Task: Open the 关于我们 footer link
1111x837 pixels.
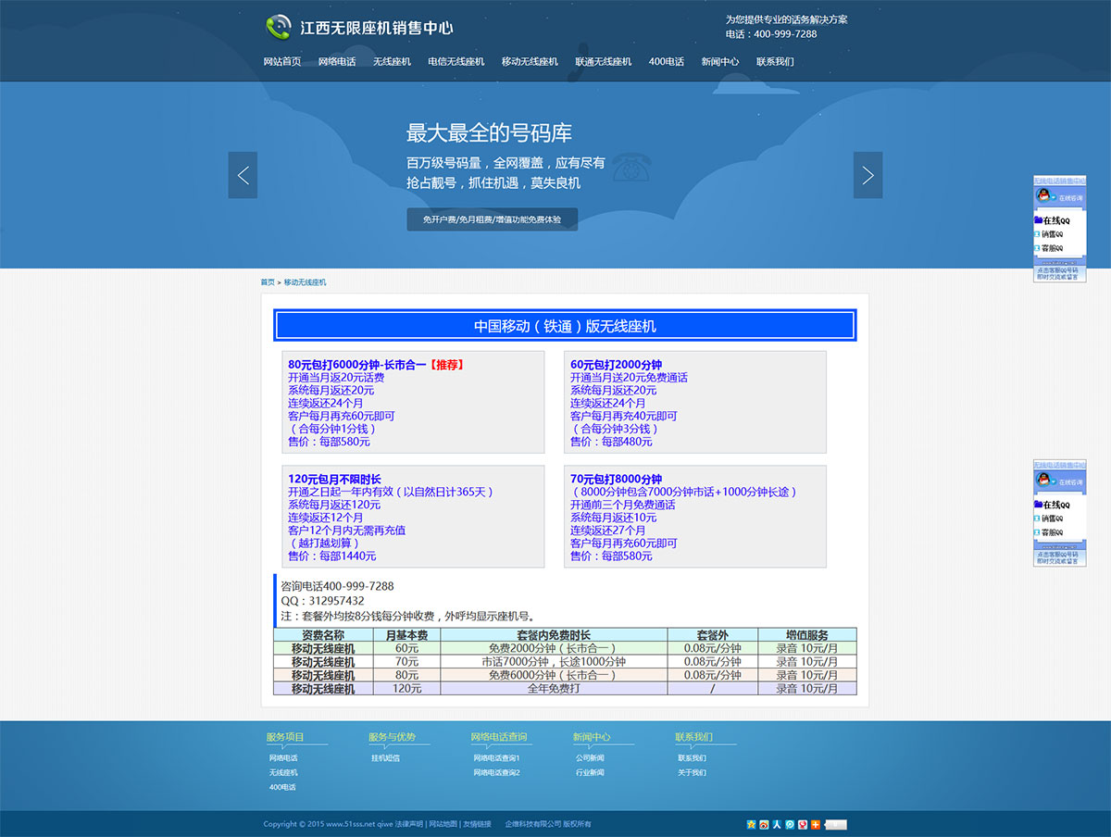Action: 692,772
